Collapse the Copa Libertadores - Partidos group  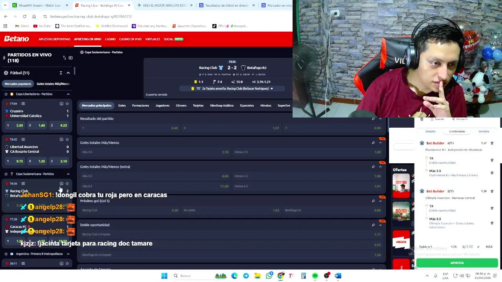[68, 94]
